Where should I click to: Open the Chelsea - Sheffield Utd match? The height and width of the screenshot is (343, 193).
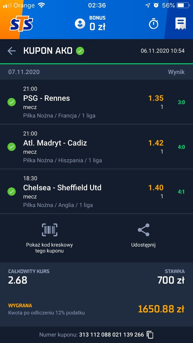click(62, 188)
